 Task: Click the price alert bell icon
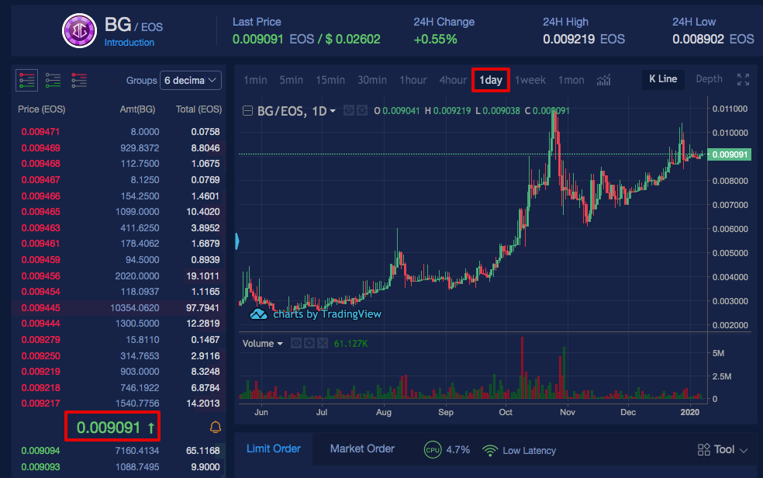coord(215,428)
